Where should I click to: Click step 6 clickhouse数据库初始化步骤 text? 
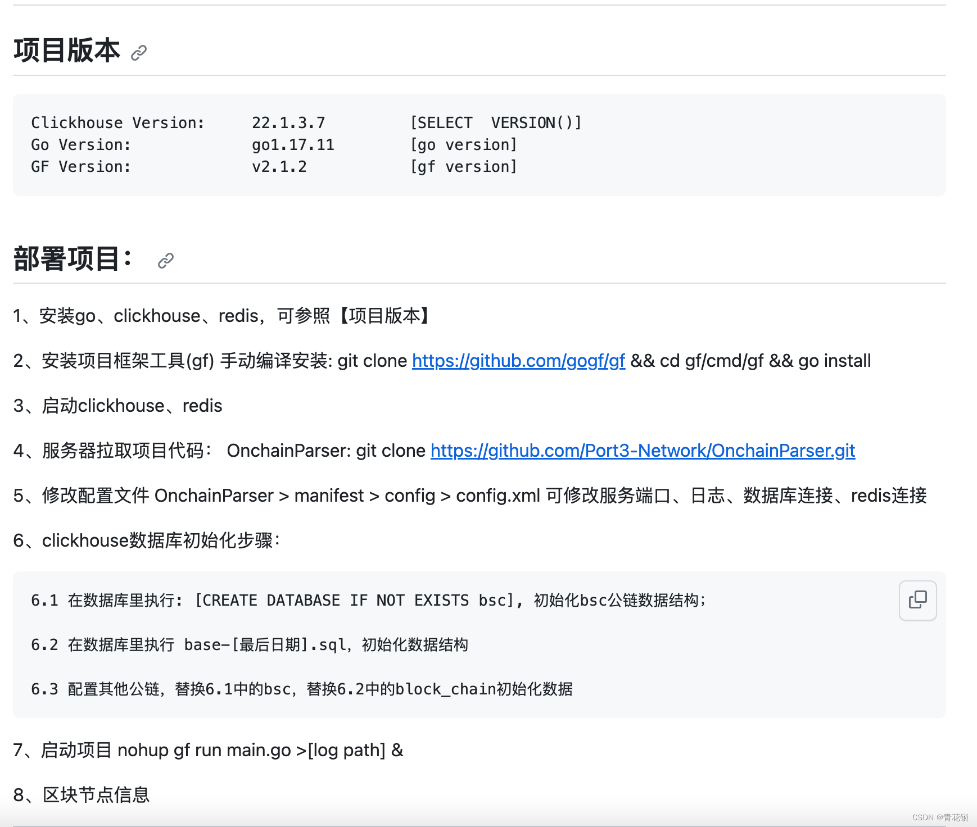147,540
